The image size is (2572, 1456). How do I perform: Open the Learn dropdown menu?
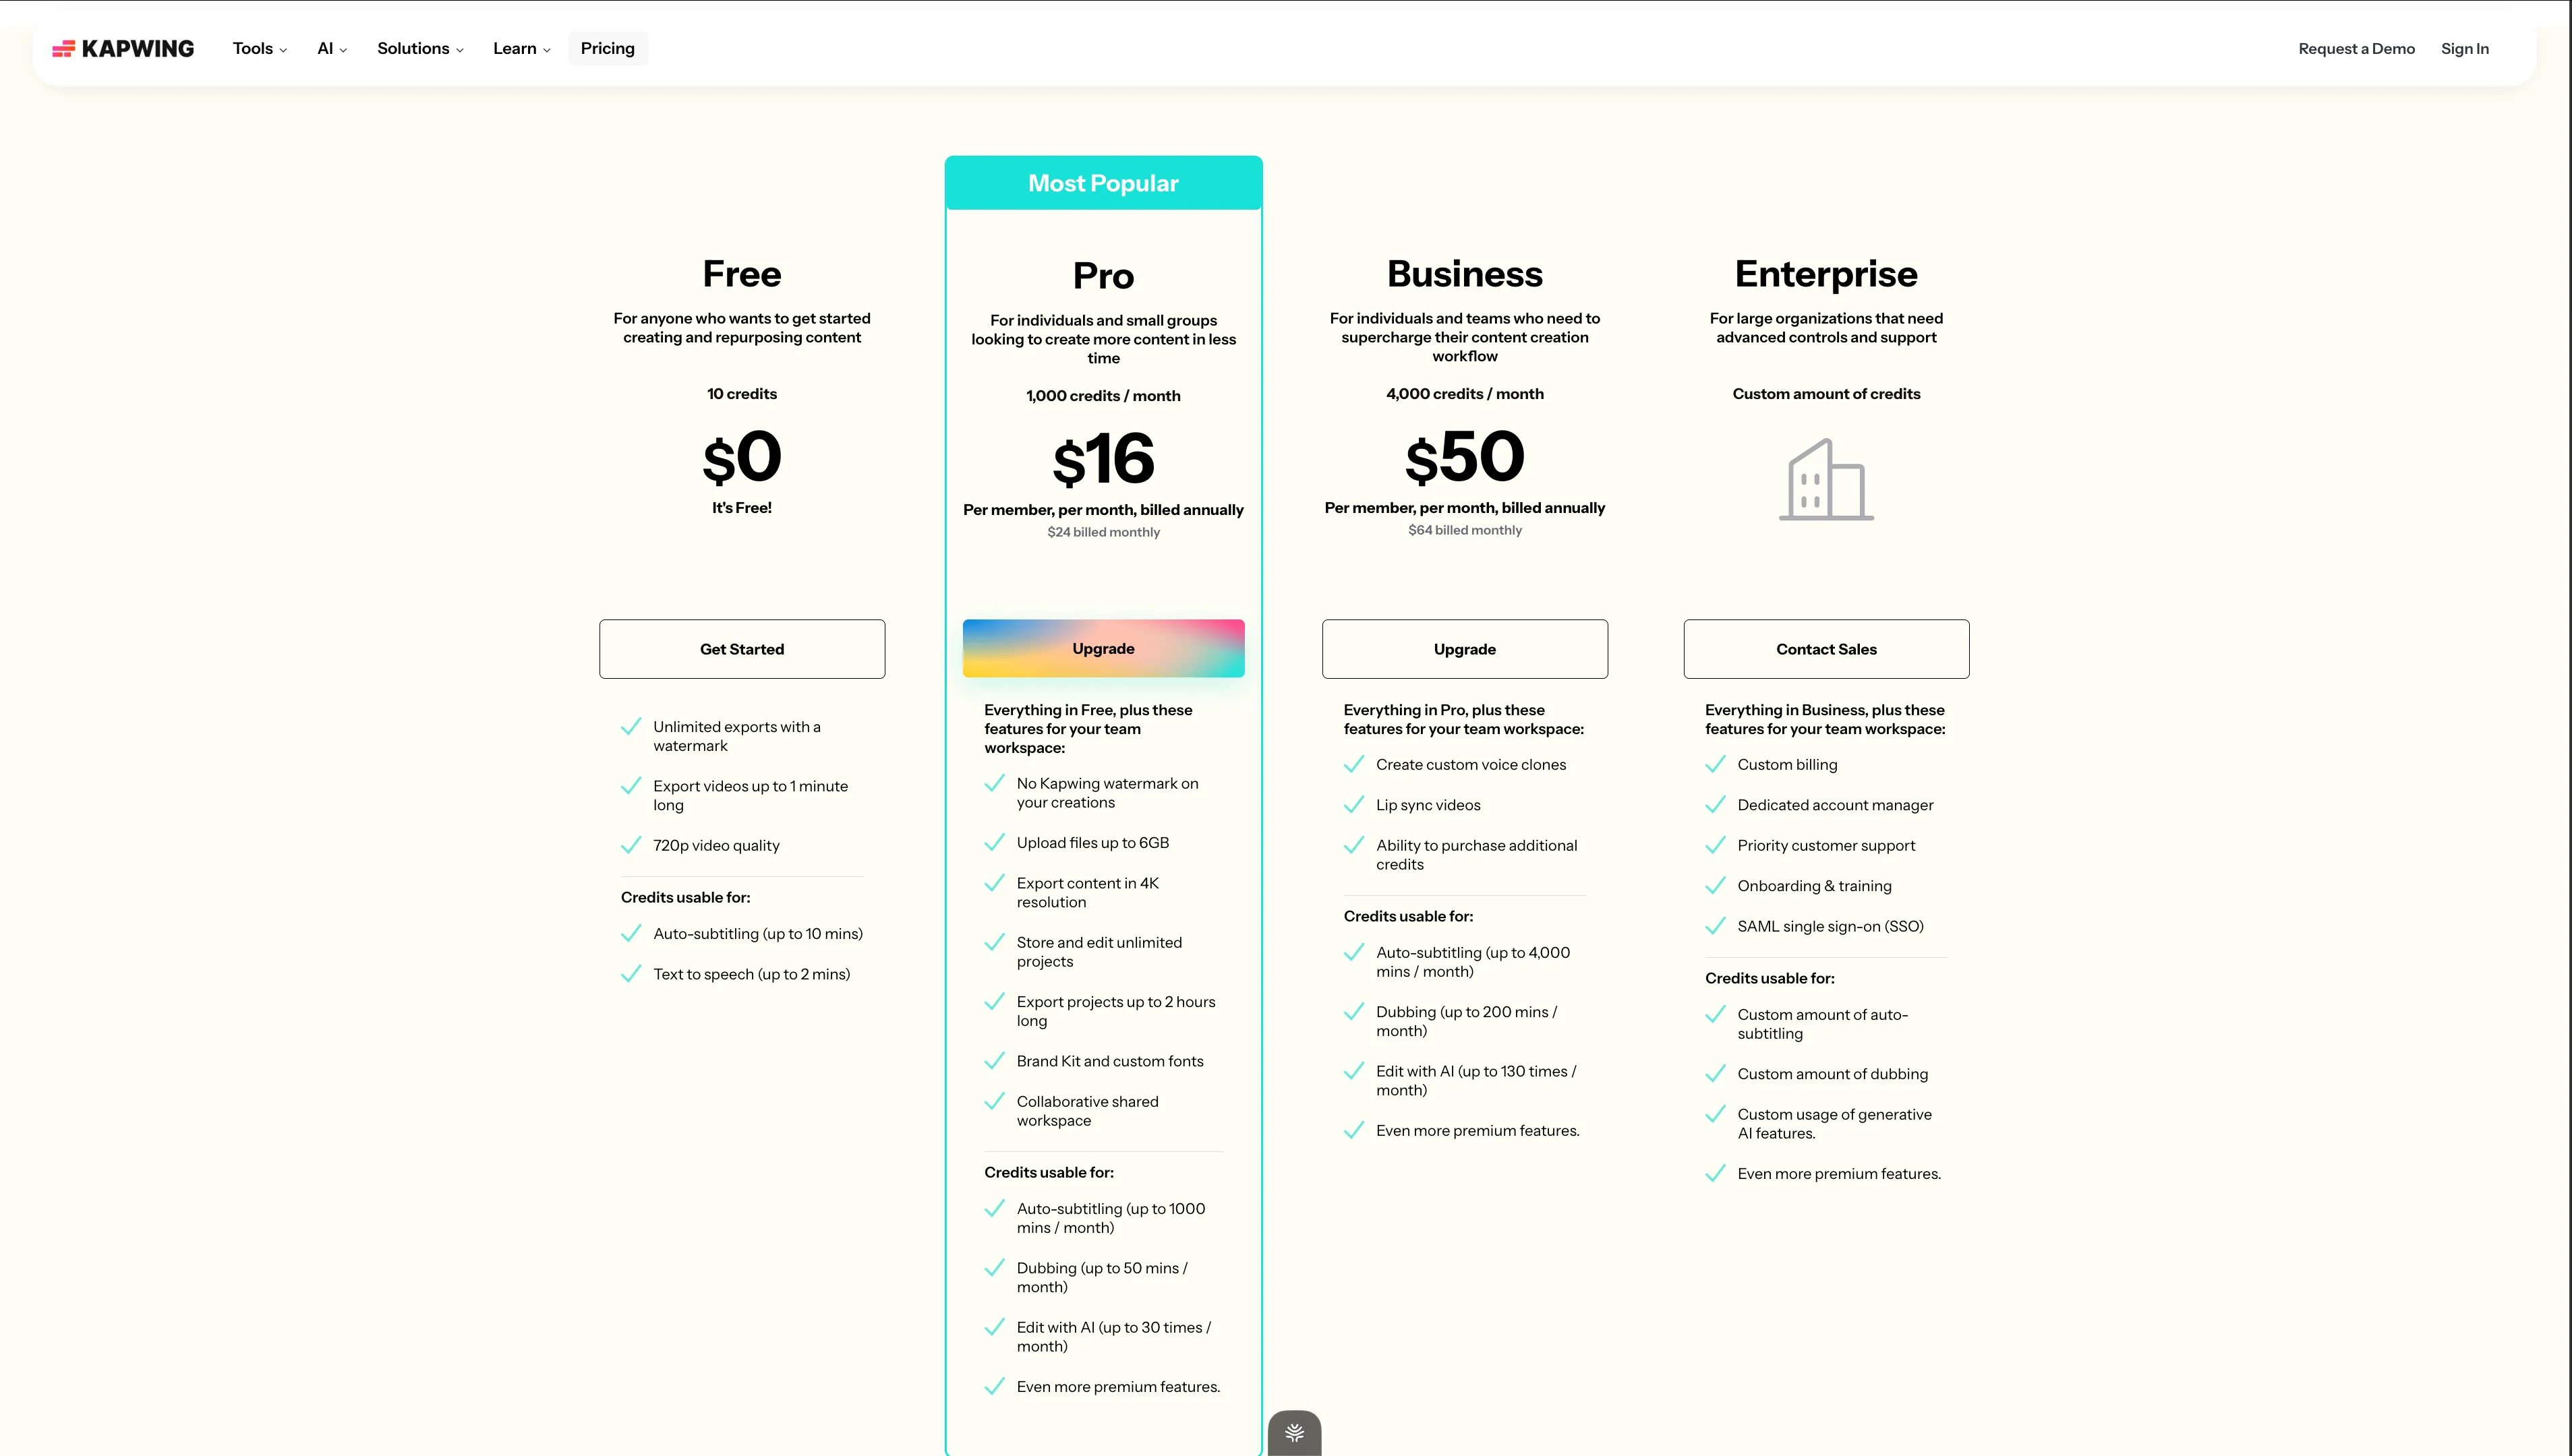pos(521,48)
